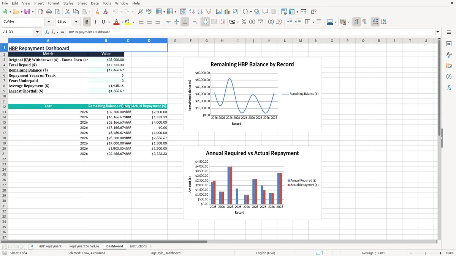Open the Function Wizard fx icon
The height and width of the screenshot is (256, 456).
coord(47,32)
